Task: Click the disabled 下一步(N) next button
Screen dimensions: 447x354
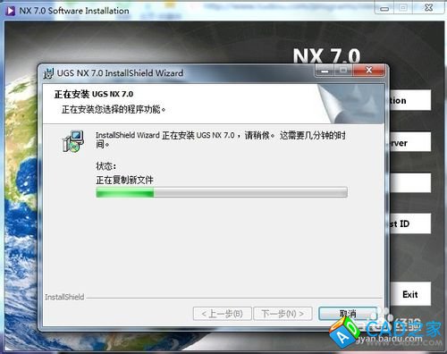Action: 283,314
